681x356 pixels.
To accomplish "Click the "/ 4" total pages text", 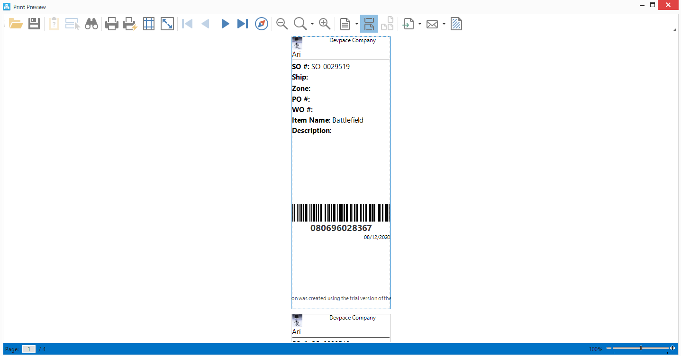I will tap(42, 349).
